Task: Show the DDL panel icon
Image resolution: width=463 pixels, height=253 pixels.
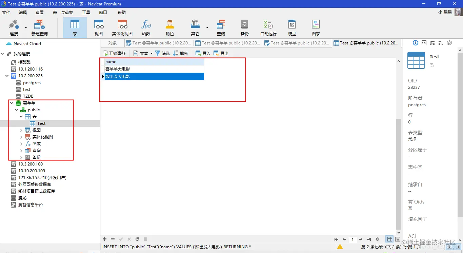Action: [x=424, y=43]
